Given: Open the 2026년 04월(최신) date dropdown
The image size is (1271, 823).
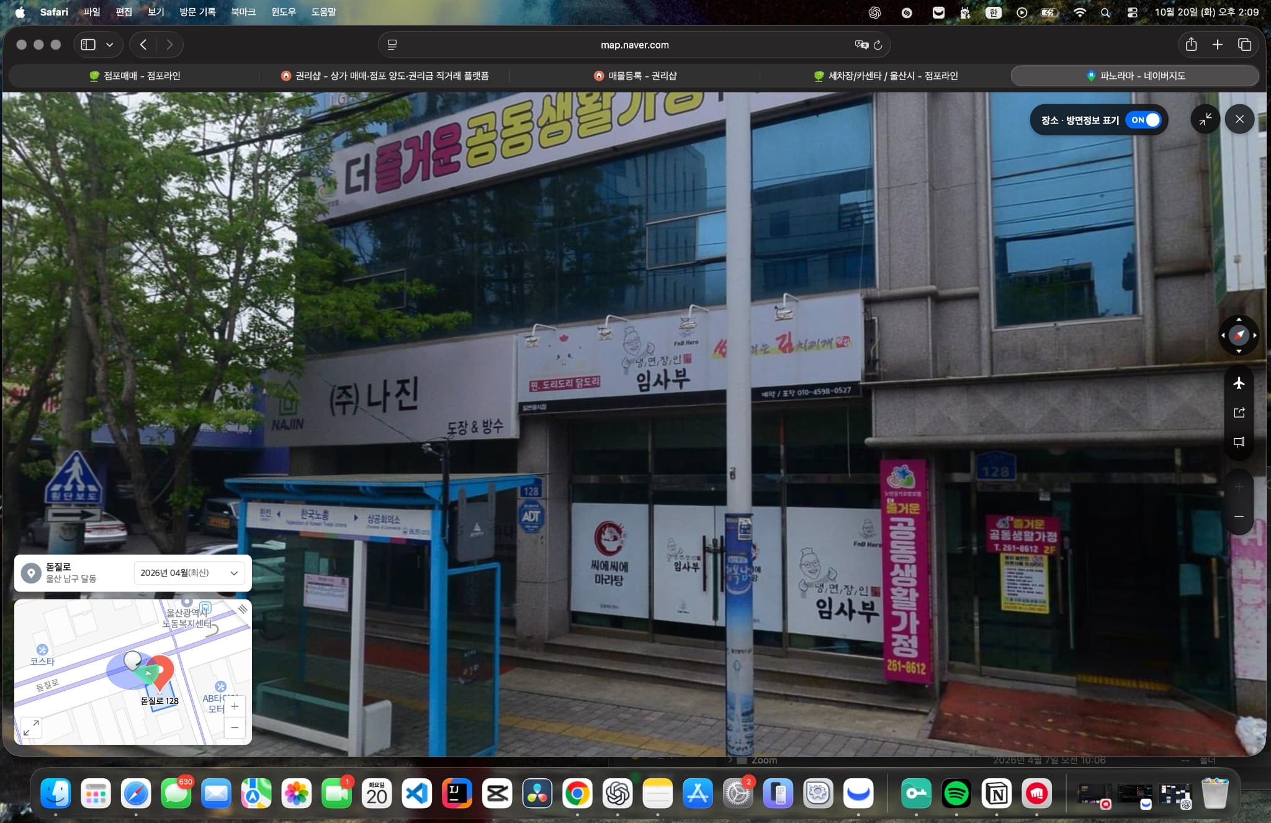Looking at the screenshot, I should (x=189, y=573).
